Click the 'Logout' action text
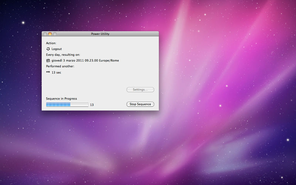 [57, 49]
